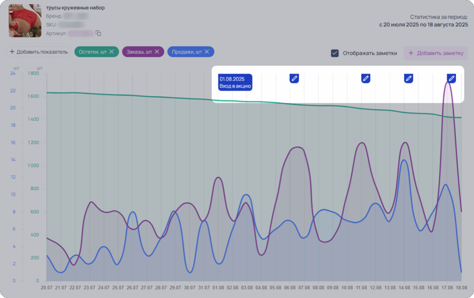Edit the note pencil icon above 17.08
The width and height of the screenshot is (474, 298).
451,79
